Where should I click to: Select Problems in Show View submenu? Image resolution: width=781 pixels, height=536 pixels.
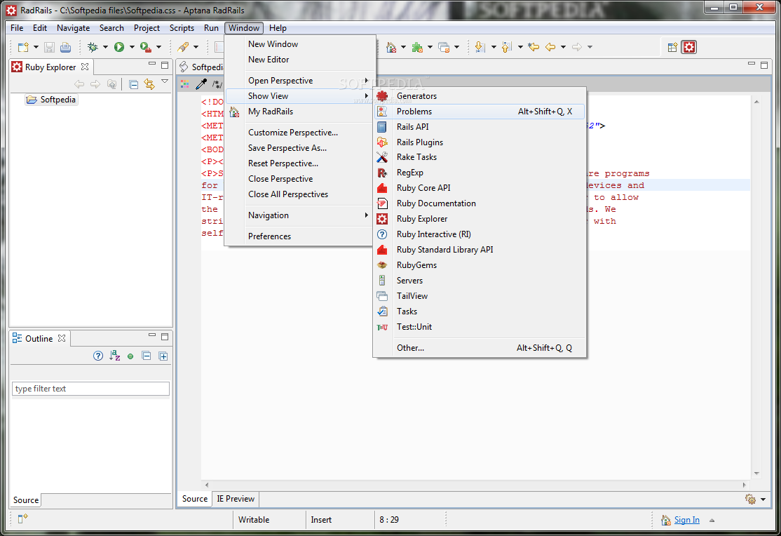[479, 111]
